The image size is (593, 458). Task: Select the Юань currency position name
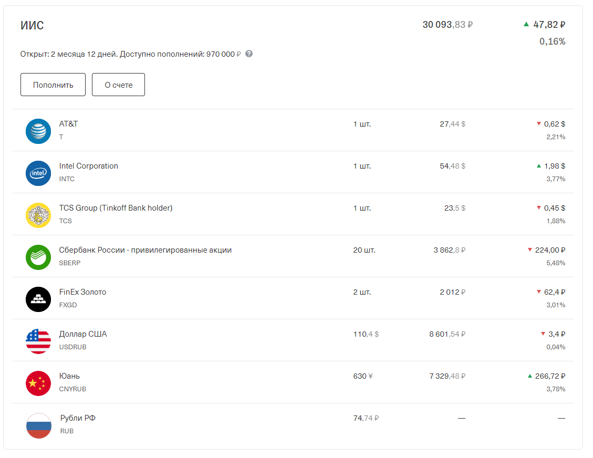click(x=69, y=376)
